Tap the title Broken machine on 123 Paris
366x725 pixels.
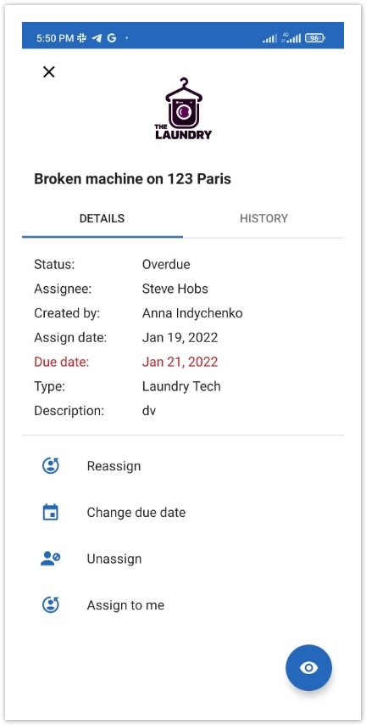pyautogui.click(x=132, y=178)
